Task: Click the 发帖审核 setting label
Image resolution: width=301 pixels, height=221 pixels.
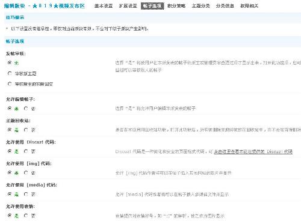Action: point(16,53)
